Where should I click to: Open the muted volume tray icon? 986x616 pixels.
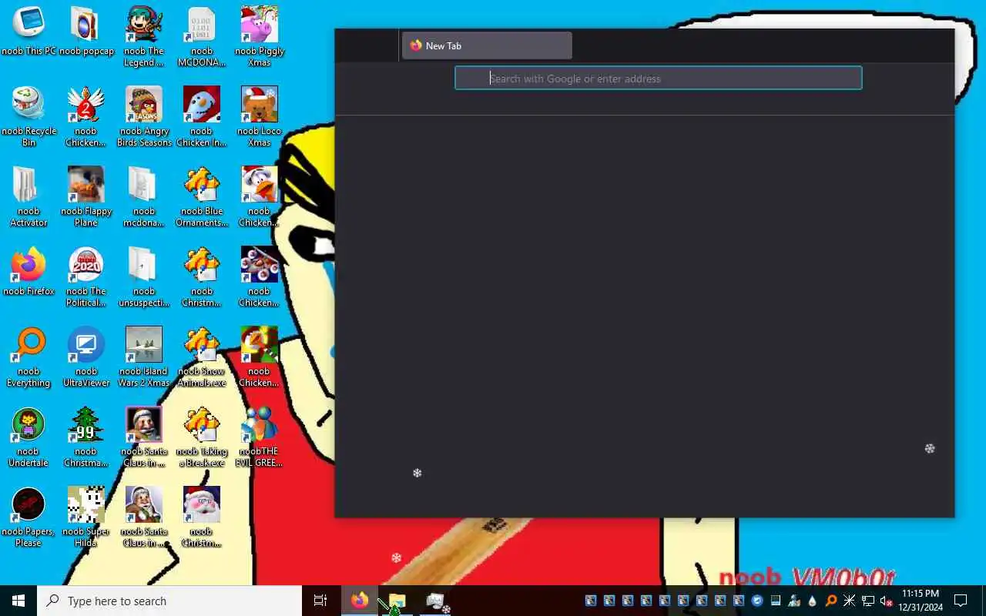[x=887, y=601]
